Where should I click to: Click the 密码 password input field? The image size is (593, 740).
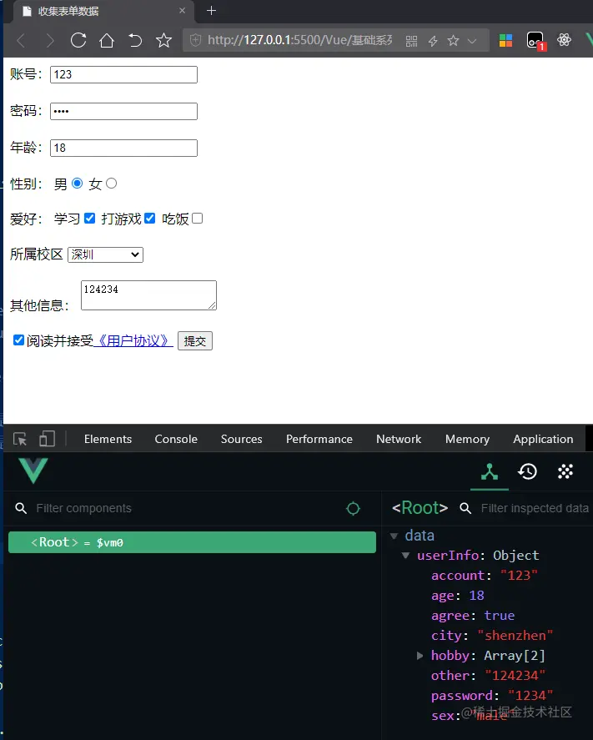(123, 112)
